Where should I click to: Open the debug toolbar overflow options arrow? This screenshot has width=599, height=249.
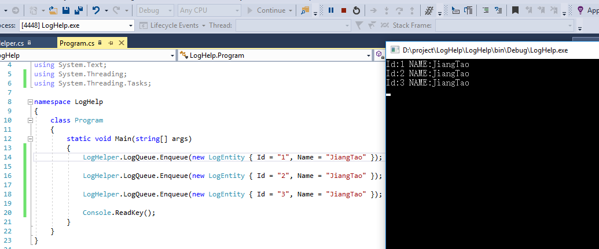(440, 14)
